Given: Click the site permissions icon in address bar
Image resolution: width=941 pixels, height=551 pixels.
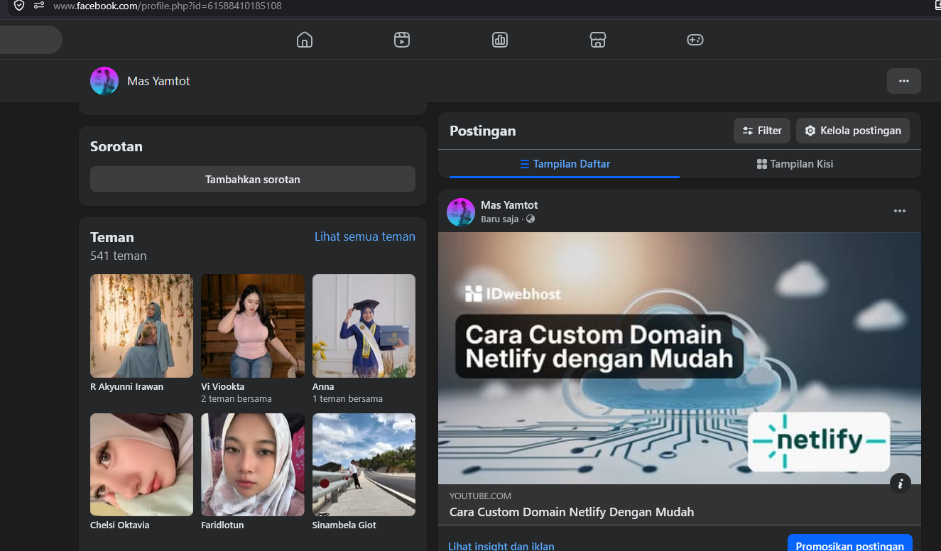Looking at the screenshot, I should 39,6.
